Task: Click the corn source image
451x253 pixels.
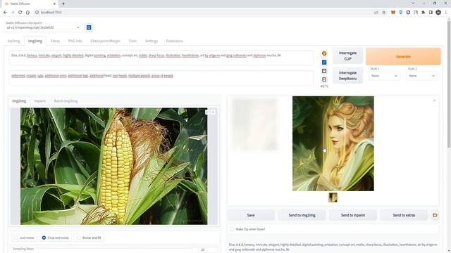Action: [x=114, y=166]
